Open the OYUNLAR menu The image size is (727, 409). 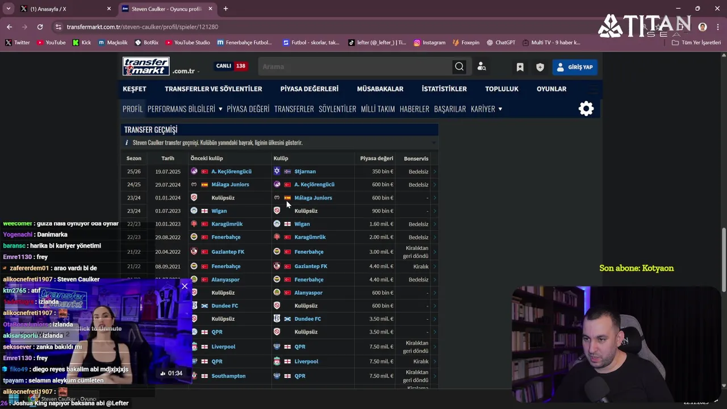coord(551,89)
